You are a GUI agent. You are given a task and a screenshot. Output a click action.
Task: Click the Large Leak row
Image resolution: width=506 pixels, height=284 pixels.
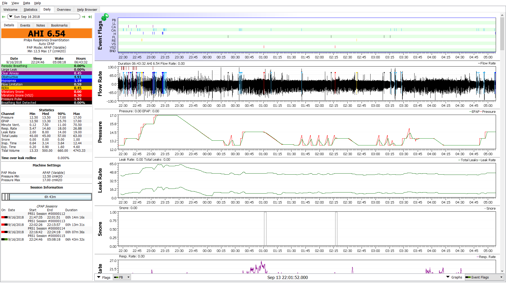coord(47,70)
